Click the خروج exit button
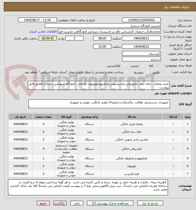Viewport: 196px width, 210px height. tap(43, 203)
